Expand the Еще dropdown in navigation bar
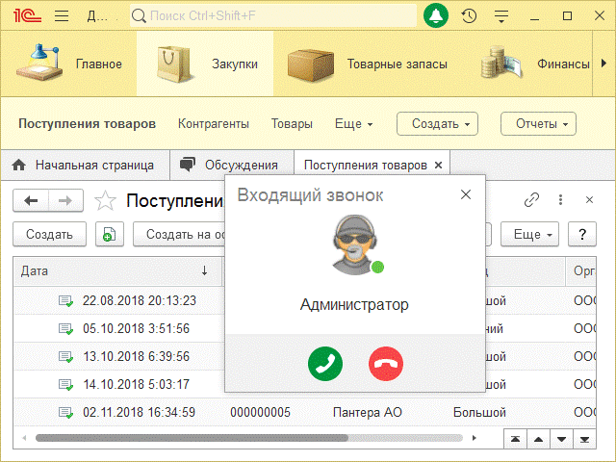616x462 pixels. tap(353, 124)
